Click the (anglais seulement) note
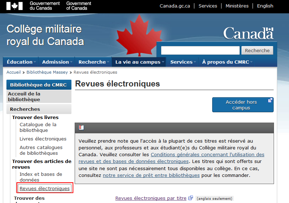The image size is (289, 203). click(215, 198)
